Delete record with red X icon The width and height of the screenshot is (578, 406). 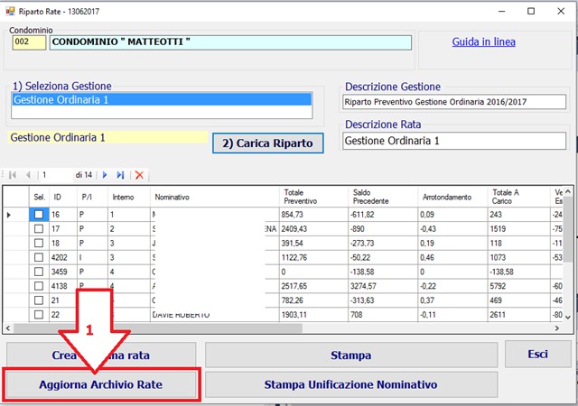tap(139, 175)
